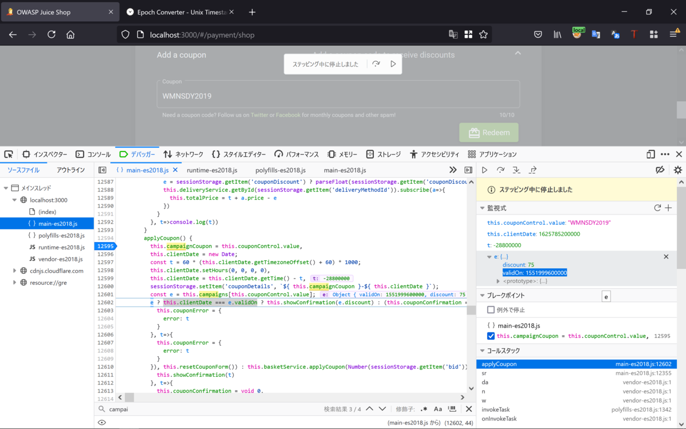The height and width of the screenshot is (429, 686).
Task: Resume execution in debugger toolbar
Action: click(x=485, y=170)
